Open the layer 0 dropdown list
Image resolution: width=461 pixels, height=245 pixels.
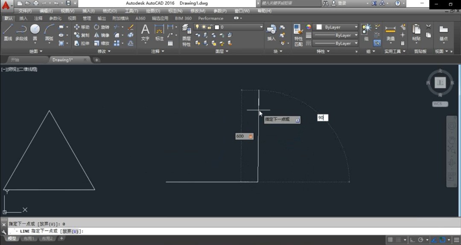[x=261, y=27]
